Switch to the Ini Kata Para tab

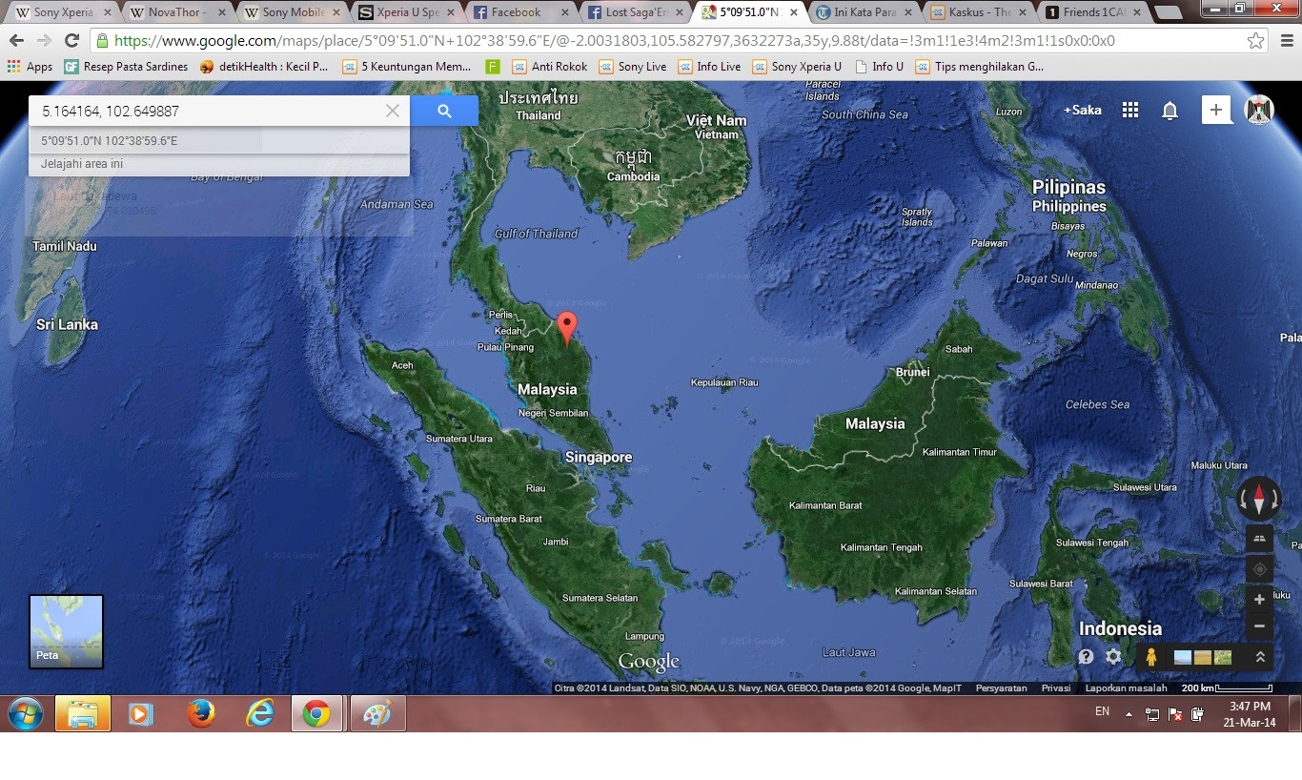[x=864, y=12]
